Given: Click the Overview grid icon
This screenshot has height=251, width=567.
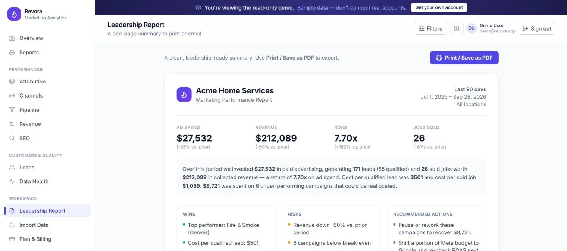Looking at the screenshot, I should click(x=12, y=38).
